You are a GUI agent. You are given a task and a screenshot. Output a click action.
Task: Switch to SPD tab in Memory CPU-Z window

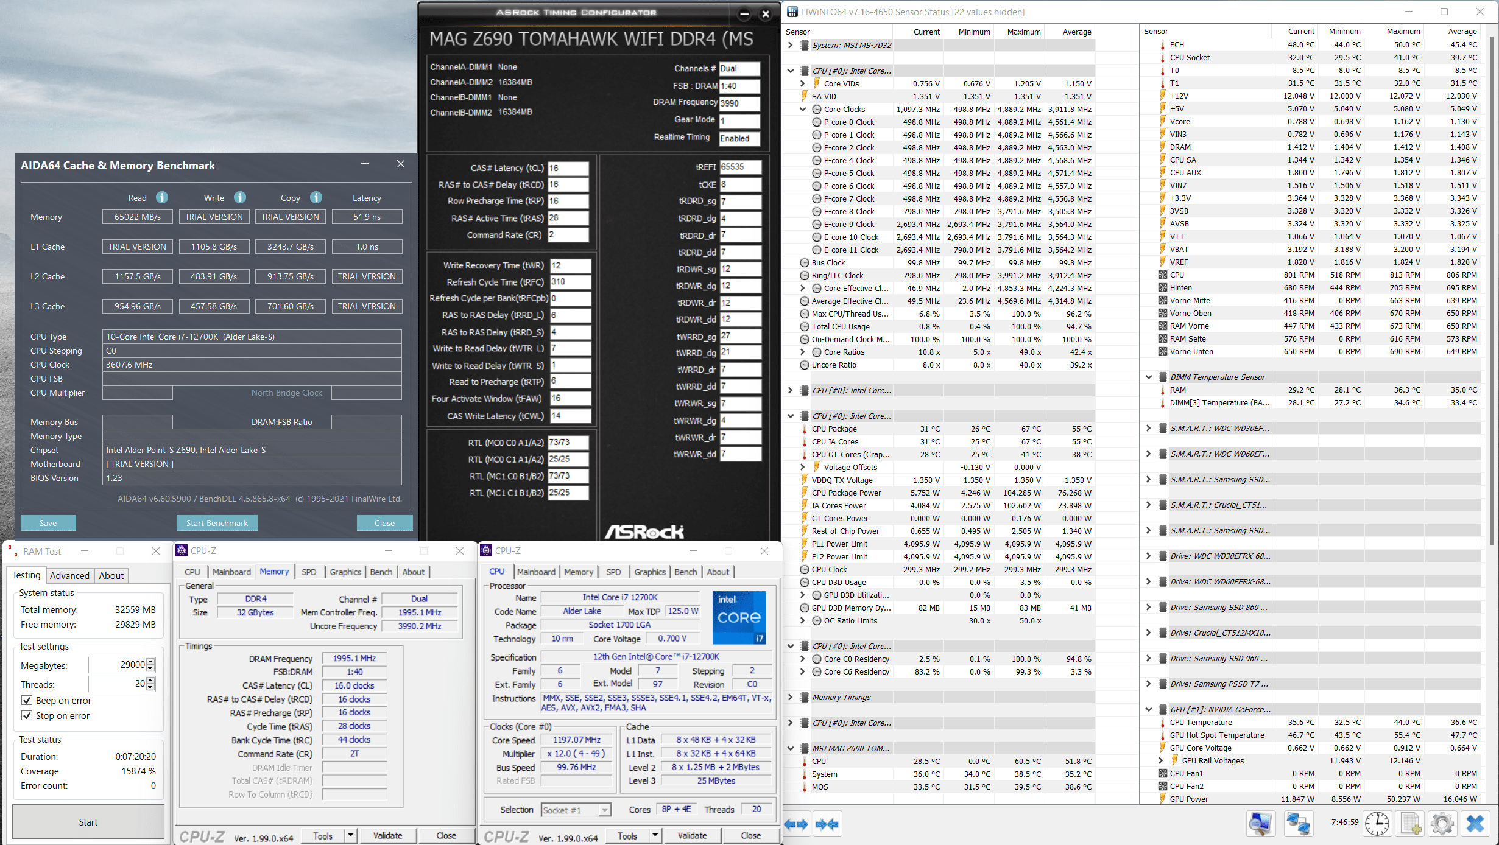(x=309, y=572)
